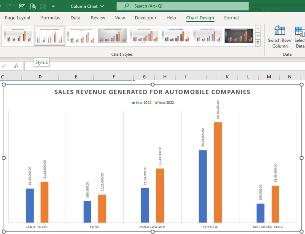Select the orange Ford 2022 bar

[102, 208]
